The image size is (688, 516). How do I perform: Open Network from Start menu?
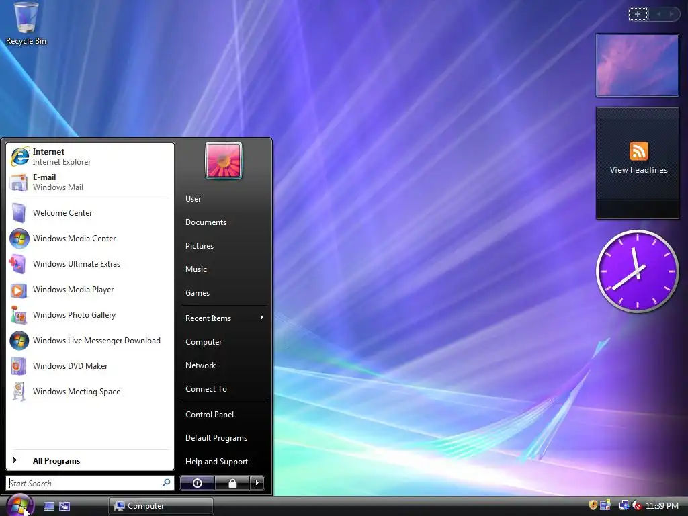tap(200, 365)
